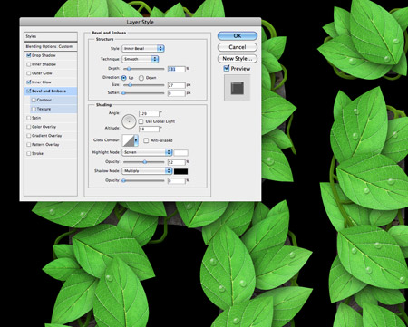Click the Depth percentage input field
This screenshot has height=327, width=408.
point(177,69)
